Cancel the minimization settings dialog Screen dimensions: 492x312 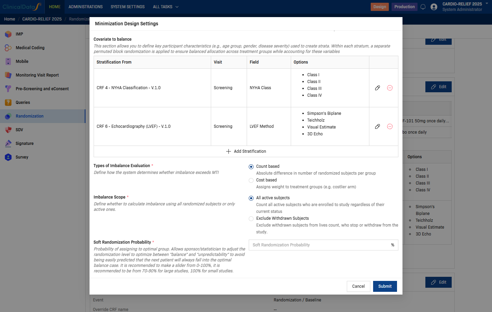(x=358, y=286)
